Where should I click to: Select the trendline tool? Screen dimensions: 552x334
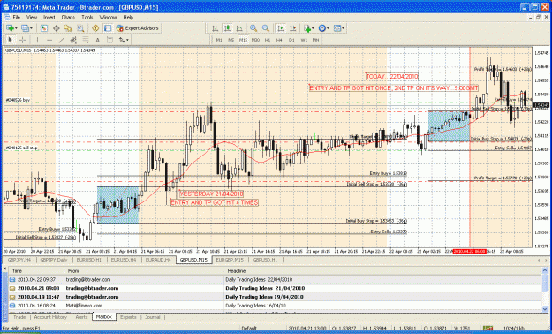(61, 40)
